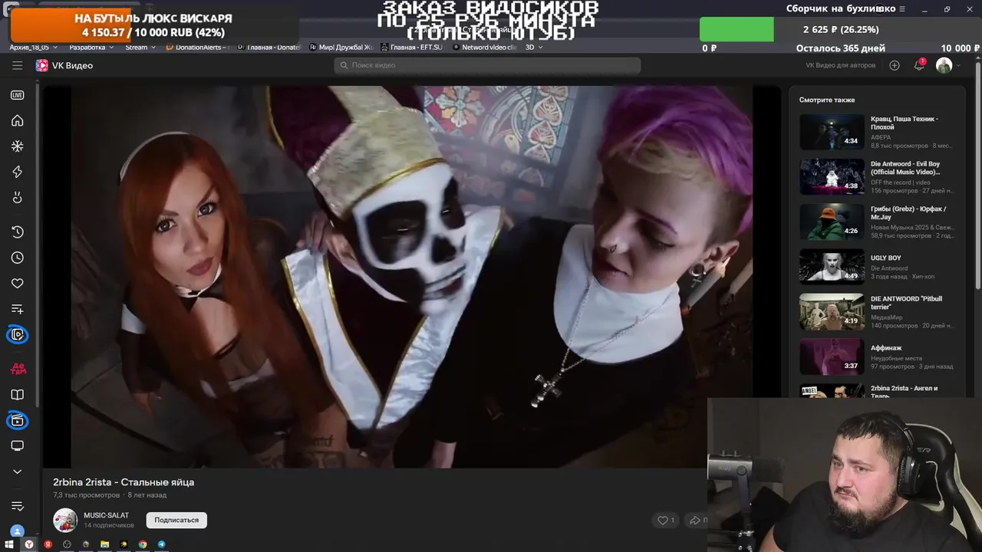Open Telegram from the taskbar

(x=162, y=544)
